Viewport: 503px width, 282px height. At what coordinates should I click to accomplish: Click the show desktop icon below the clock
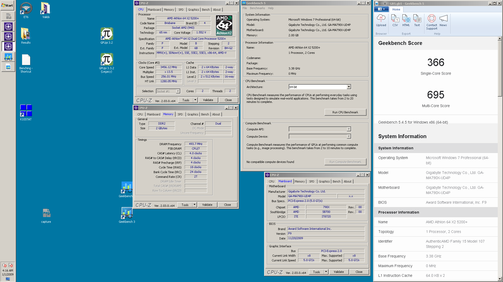[x=8, y=279]
